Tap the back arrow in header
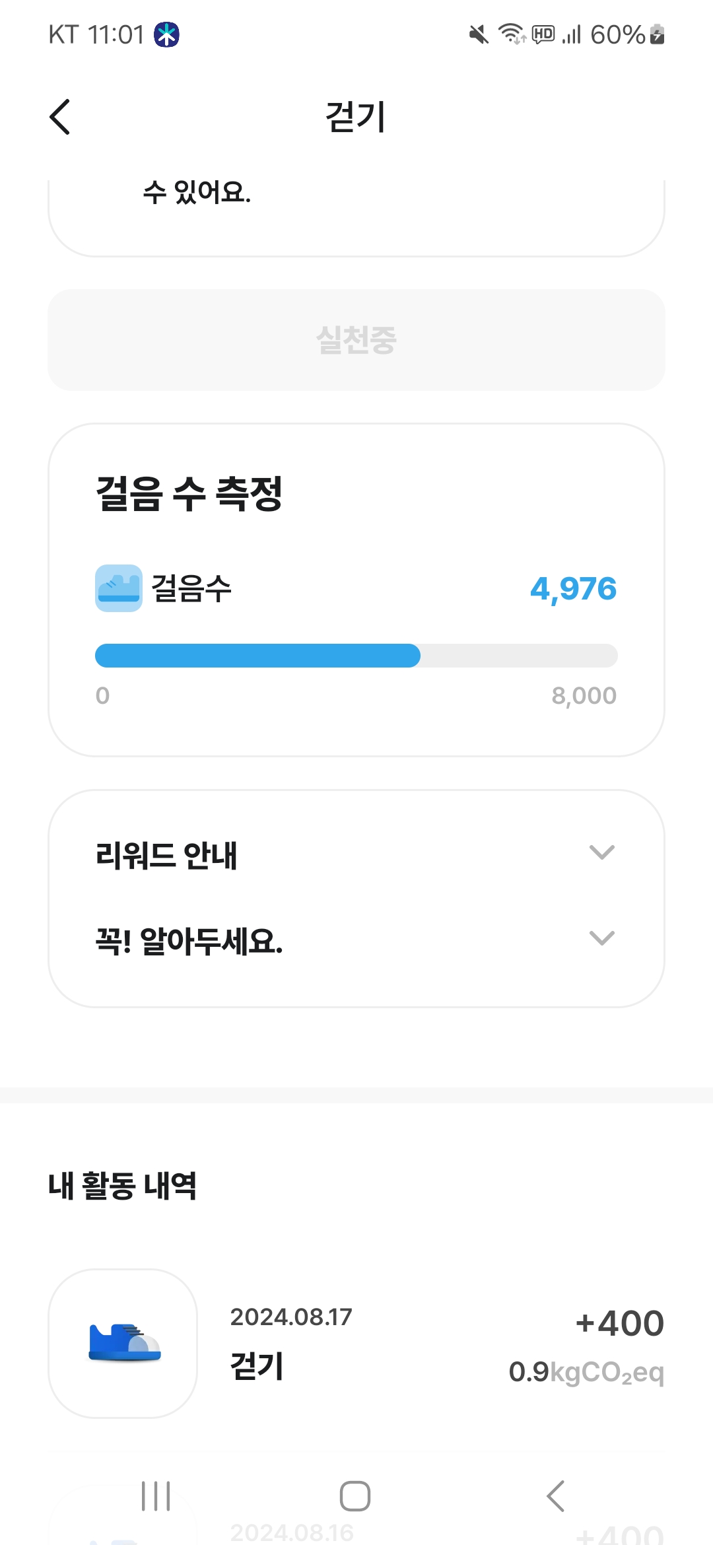 tap(60, 117)
